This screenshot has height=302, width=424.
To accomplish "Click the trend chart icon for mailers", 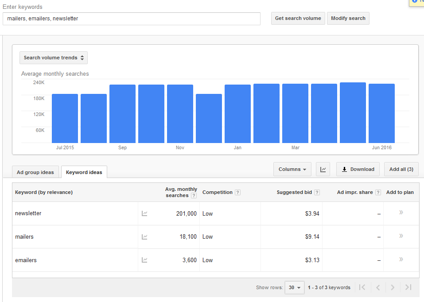I will tap(144, 237).
